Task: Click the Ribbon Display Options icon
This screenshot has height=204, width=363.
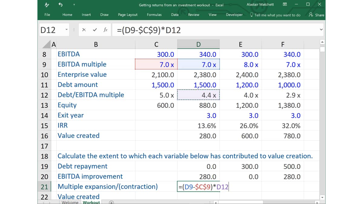Action: 285,5
